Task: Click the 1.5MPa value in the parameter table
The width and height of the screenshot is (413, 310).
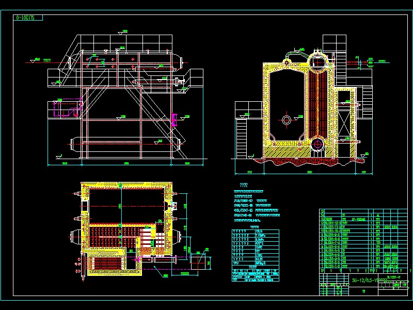Action: (260, 239)
